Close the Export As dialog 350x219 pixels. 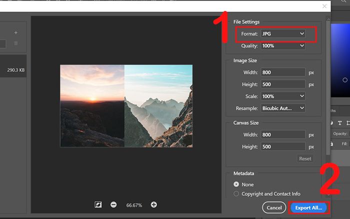tap(324, 6)
